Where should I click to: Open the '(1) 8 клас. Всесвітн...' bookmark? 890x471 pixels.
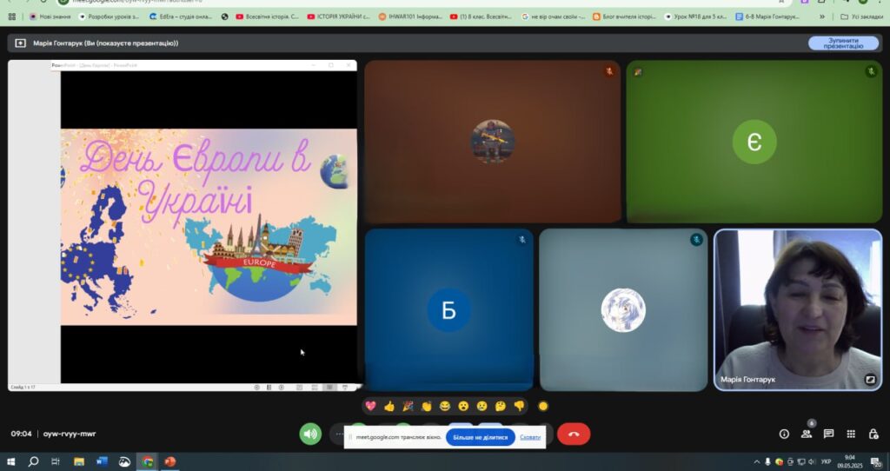click(x=482, y=17)
